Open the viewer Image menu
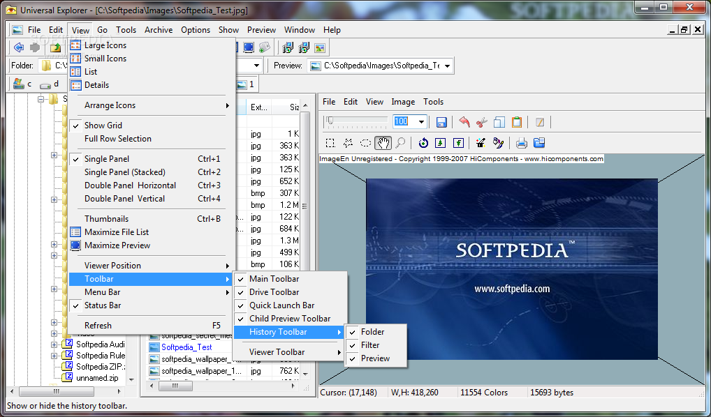This screenshot has height=417, width=711. click(x=403, y=102)
